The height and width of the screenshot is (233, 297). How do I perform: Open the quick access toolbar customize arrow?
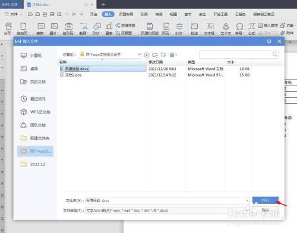point(81,14)
